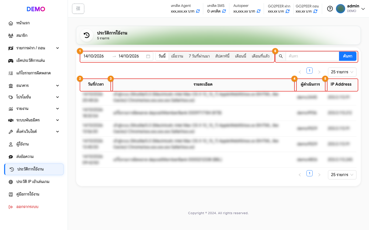Image resolution: width=369 pixels, height=230 pixels.
Task: Expand the รายการฝาก / ถอน submenu
Action: click(x=58, y=48)
